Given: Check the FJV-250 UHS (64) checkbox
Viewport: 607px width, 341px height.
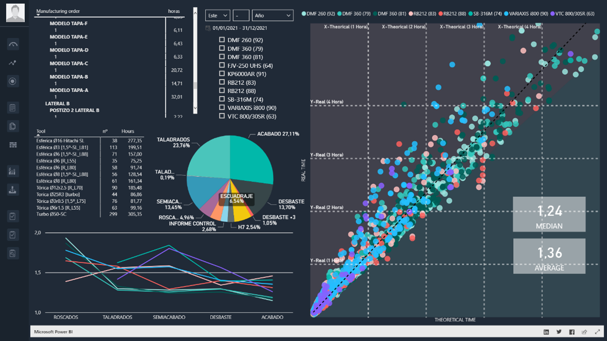Looking at the screenshot, I should 222,65.
